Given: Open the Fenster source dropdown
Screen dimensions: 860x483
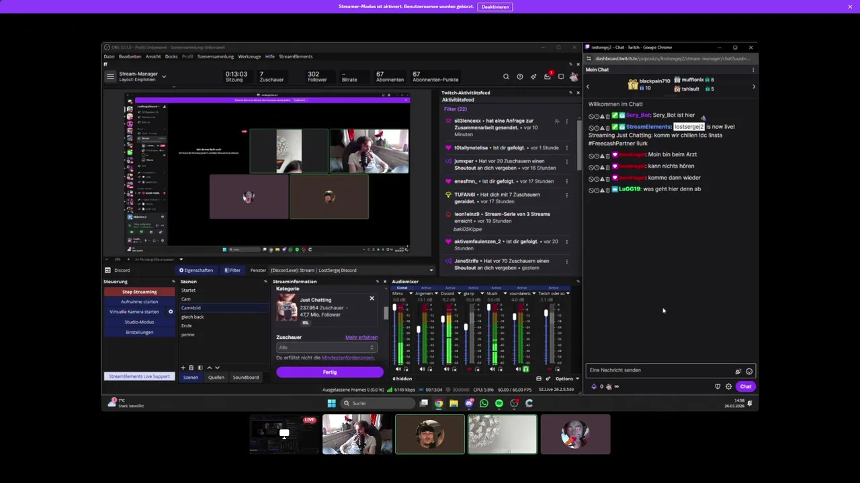Looking at the screenshot, I should (353, 270).
